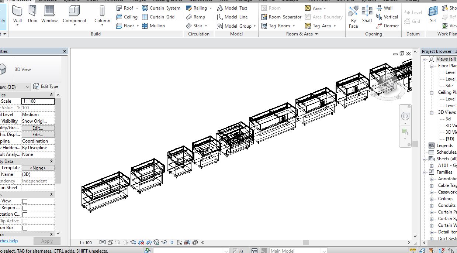This screenshot has width=457, height=253.
Task: Click the 3D view horizontal scrollbar thumb
Action: click(x=306, y=243)
